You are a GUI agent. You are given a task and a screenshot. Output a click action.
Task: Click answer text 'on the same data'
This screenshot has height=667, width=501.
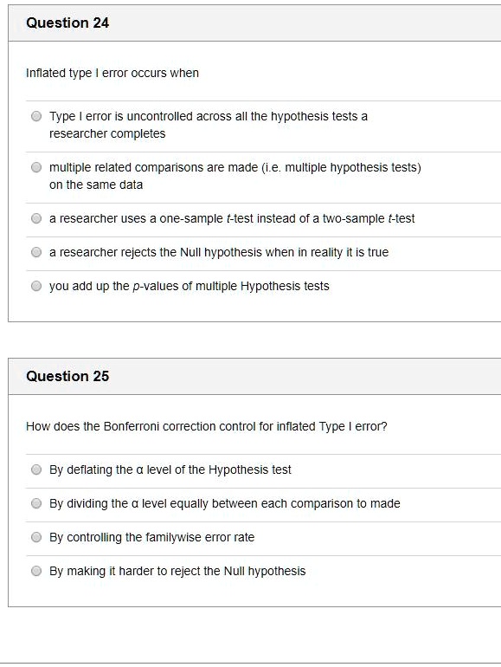point(96,185)
